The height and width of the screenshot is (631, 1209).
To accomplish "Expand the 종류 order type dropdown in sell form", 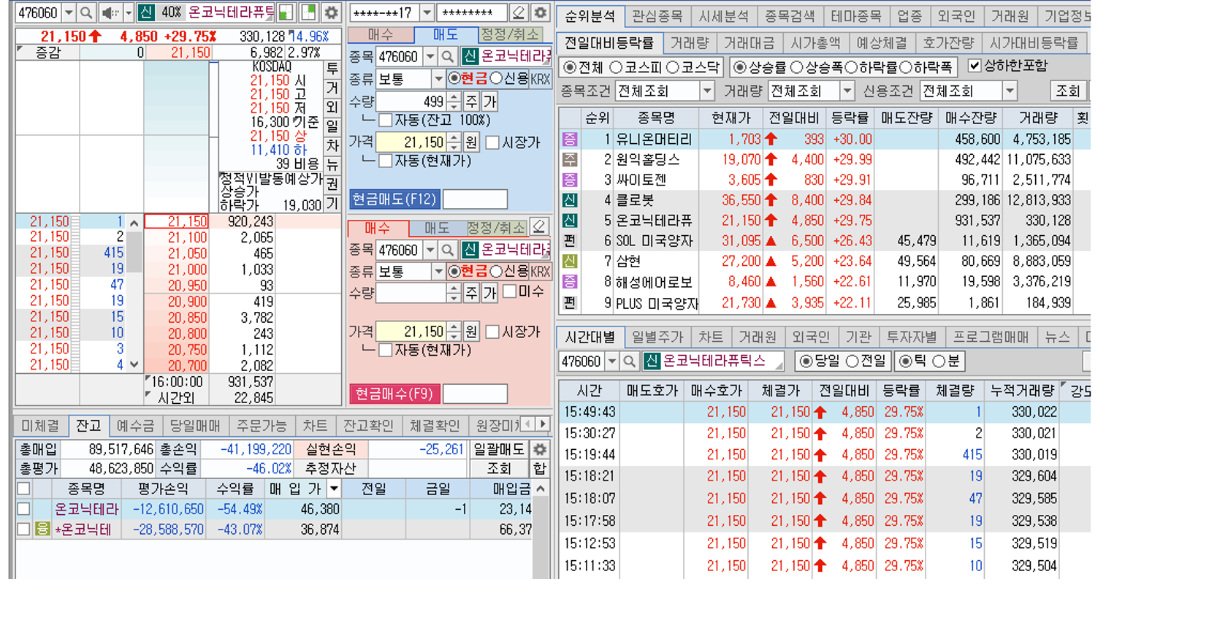I will point(438,79).
